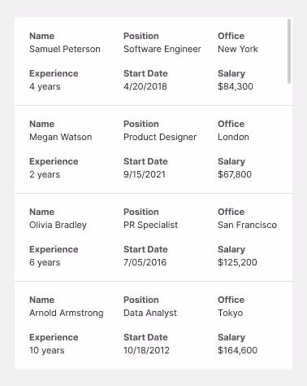Select the $125,200 salary value
The height and width of the screenshot is (386, 307).
[237, 262]
